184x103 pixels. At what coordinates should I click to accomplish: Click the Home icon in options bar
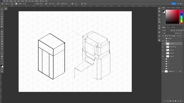3,4
